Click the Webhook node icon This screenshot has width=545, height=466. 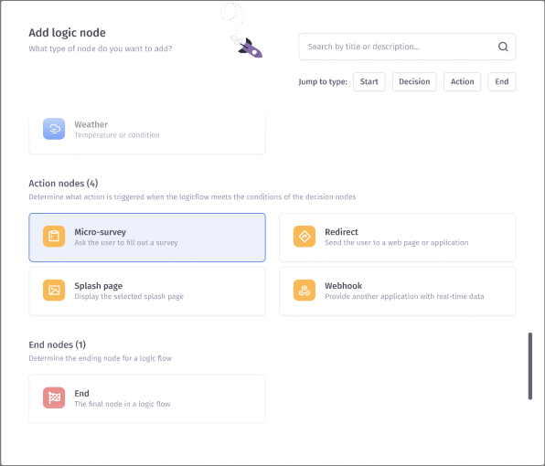pos(305,291)
